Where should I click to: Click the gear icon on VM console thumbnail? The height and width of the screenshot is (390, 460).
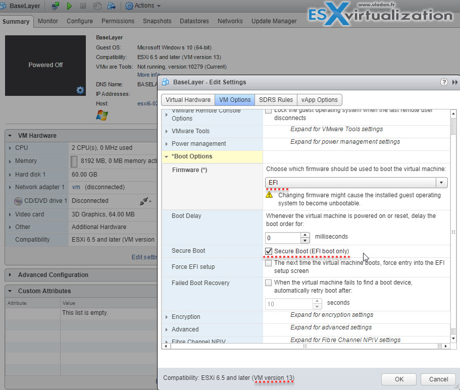80,90
